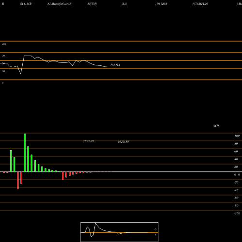Viewport: 242px width, 242px height.
Task: Click the MR axis label 100
Action: pos(237,136)
